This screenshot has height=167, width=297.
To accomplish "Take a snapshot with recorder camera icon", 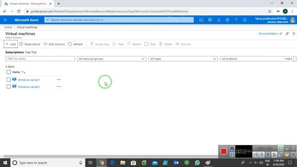I will click(x=232, y=148).
